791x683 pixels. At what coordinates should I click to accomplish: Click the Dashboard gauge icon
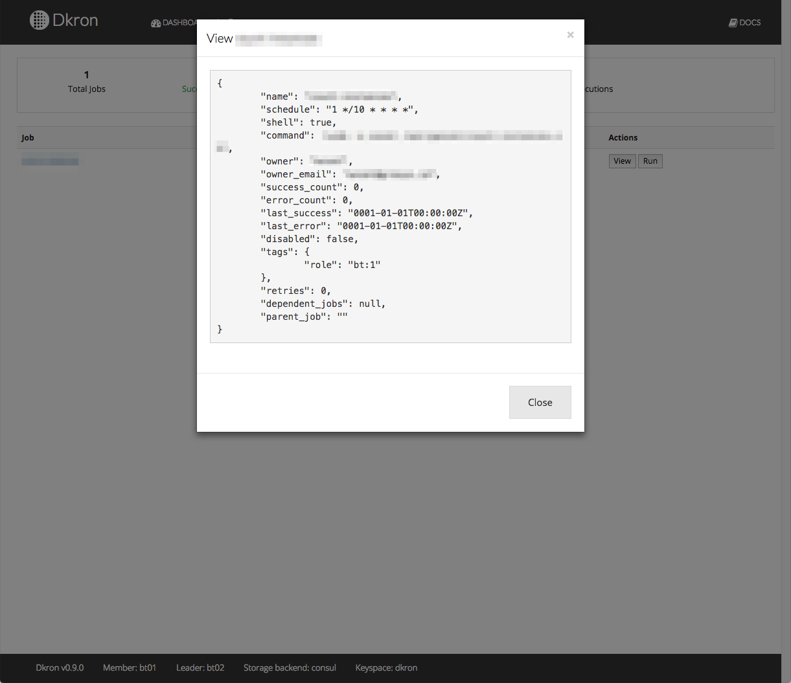pos(155,23)
